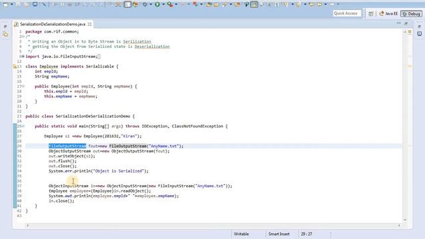The width and height of the screenshot is (425, 239).
Task: Click the out.writeObject(s1) line
Action: click(x=72, y=156)
